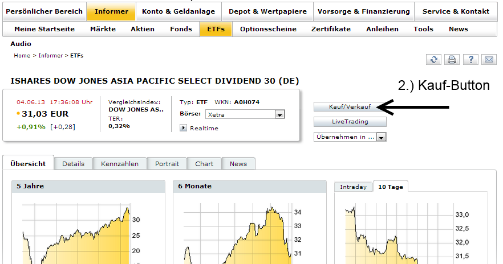Open the Märkte submenu item
503x264 pixels.
(103, 29)
